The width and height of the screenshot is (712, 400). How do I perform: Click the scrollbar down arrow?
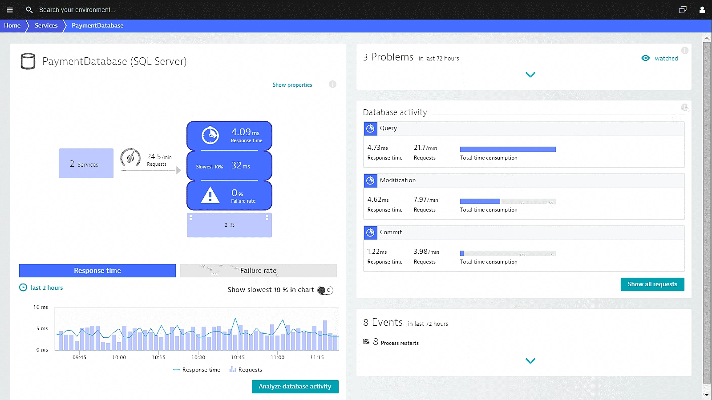click(707, 395)
